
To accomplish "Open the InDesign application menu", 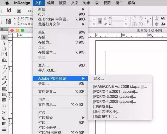I will (x=22, y=3).
